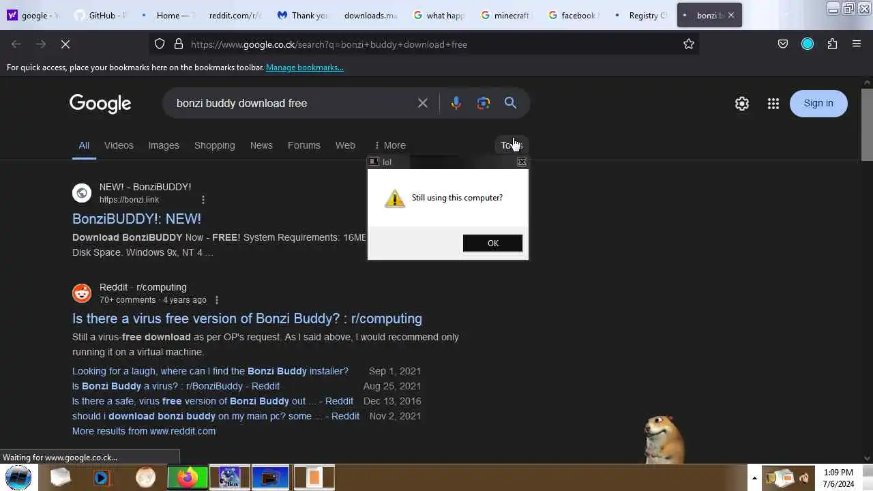Click the Sign in button
873x491 pixels.
pyautogui.click(x=818, y=104)
